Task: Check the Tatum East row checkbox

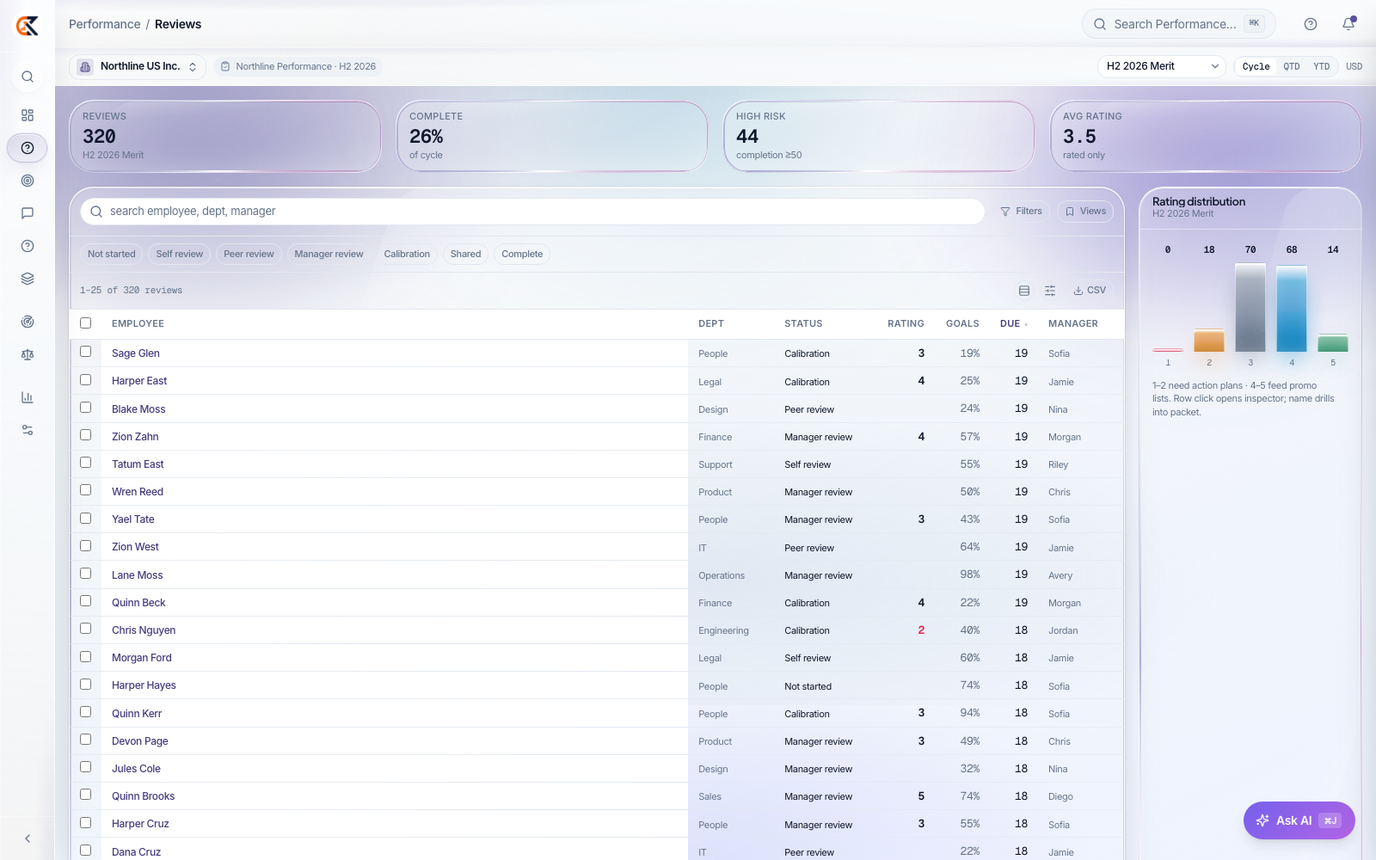Action: [x=85, y=462]
